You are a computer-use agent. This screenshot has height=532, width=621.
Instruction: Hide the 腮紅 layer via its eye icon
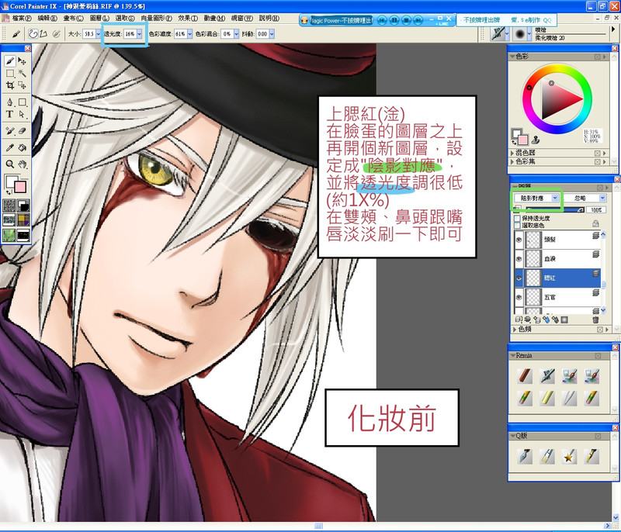[x=519, y=278]
